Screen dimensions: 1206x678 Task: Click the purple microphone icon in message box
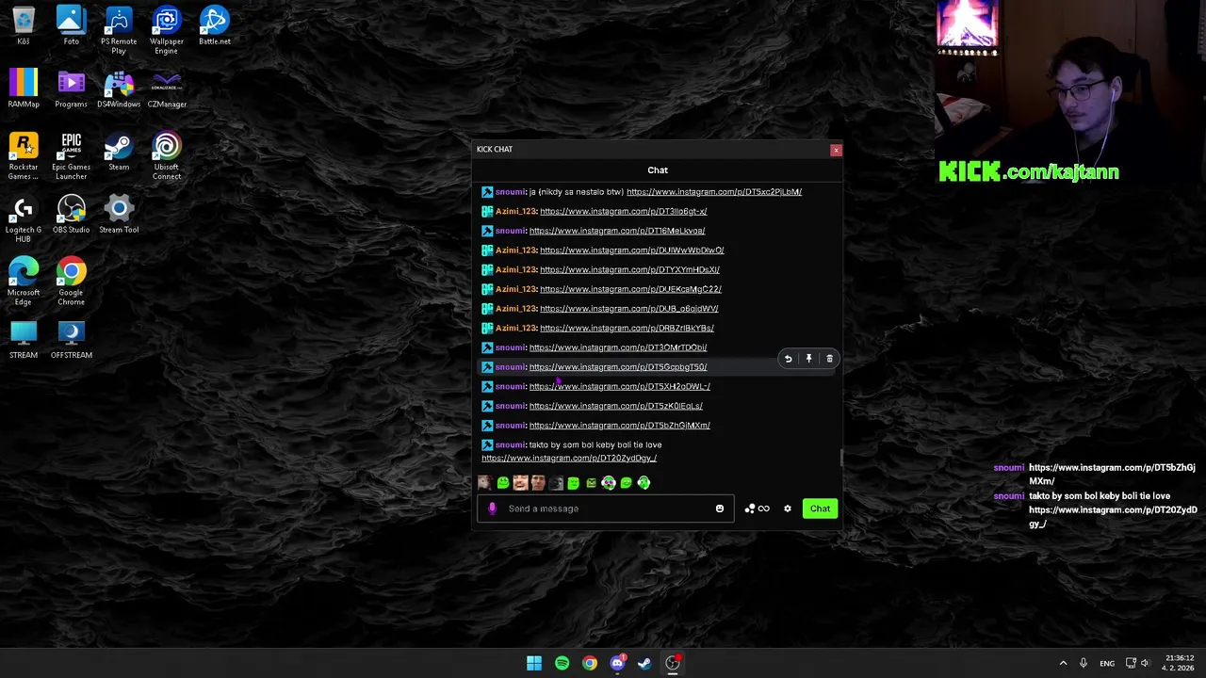click(492, 508)
